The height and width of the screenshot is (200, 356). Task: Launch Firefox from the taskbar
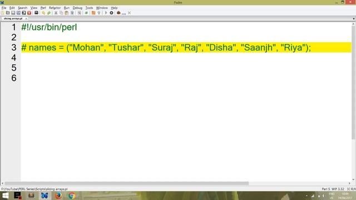pyautogui.click(x=58, y=196)
